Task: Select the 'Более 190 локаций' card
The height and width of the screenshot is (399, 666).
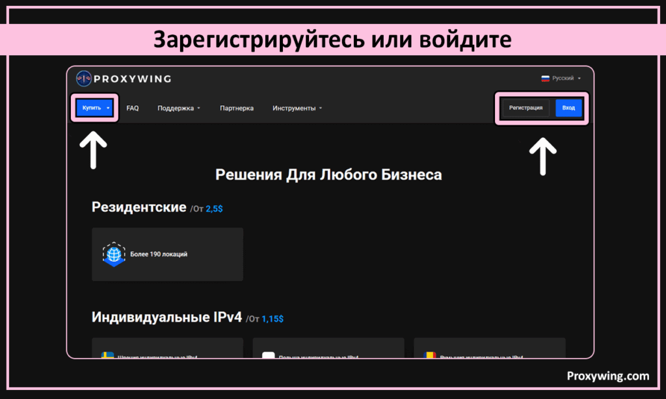Action: click(167, 254)
